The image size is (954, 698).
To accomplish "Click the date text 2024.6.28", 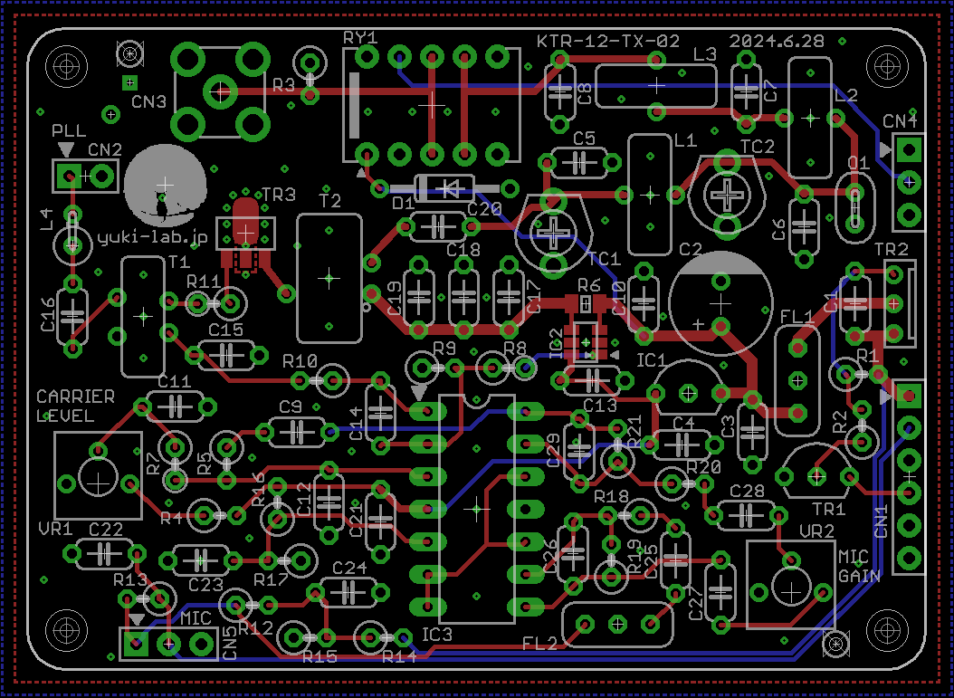I will pyautogui.click(x=777, y=42).
